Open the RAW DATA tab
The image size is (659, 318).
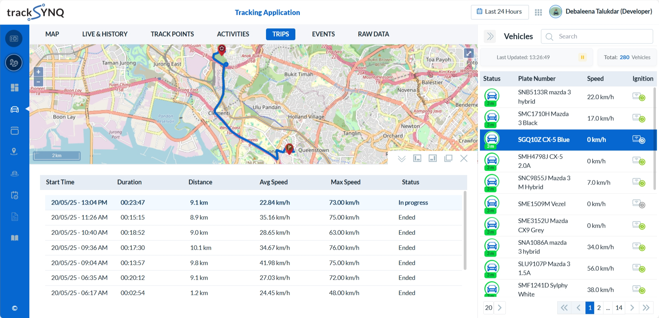[x=373, y=34]
